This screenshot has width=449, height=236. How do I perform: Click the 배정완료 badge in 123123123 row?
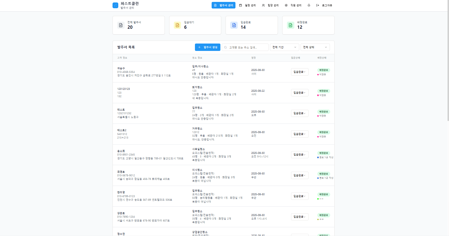point(324,91)
